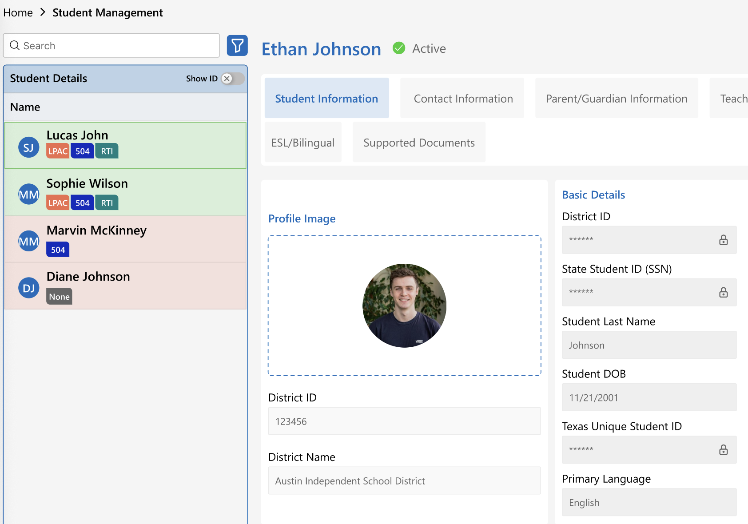Image resolution: width=748 pixels, height=524 pixels.
Task: Click 504 badge on Sophie Wilson
Action: [x=82, y=203]
